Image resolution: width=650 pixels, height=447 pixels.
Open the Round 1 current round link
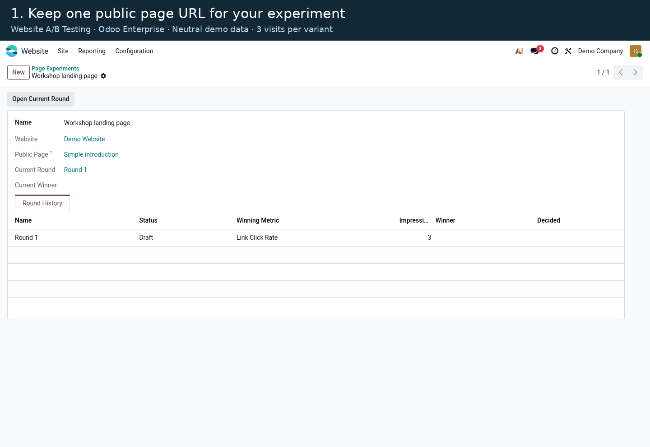pos(75,170)
